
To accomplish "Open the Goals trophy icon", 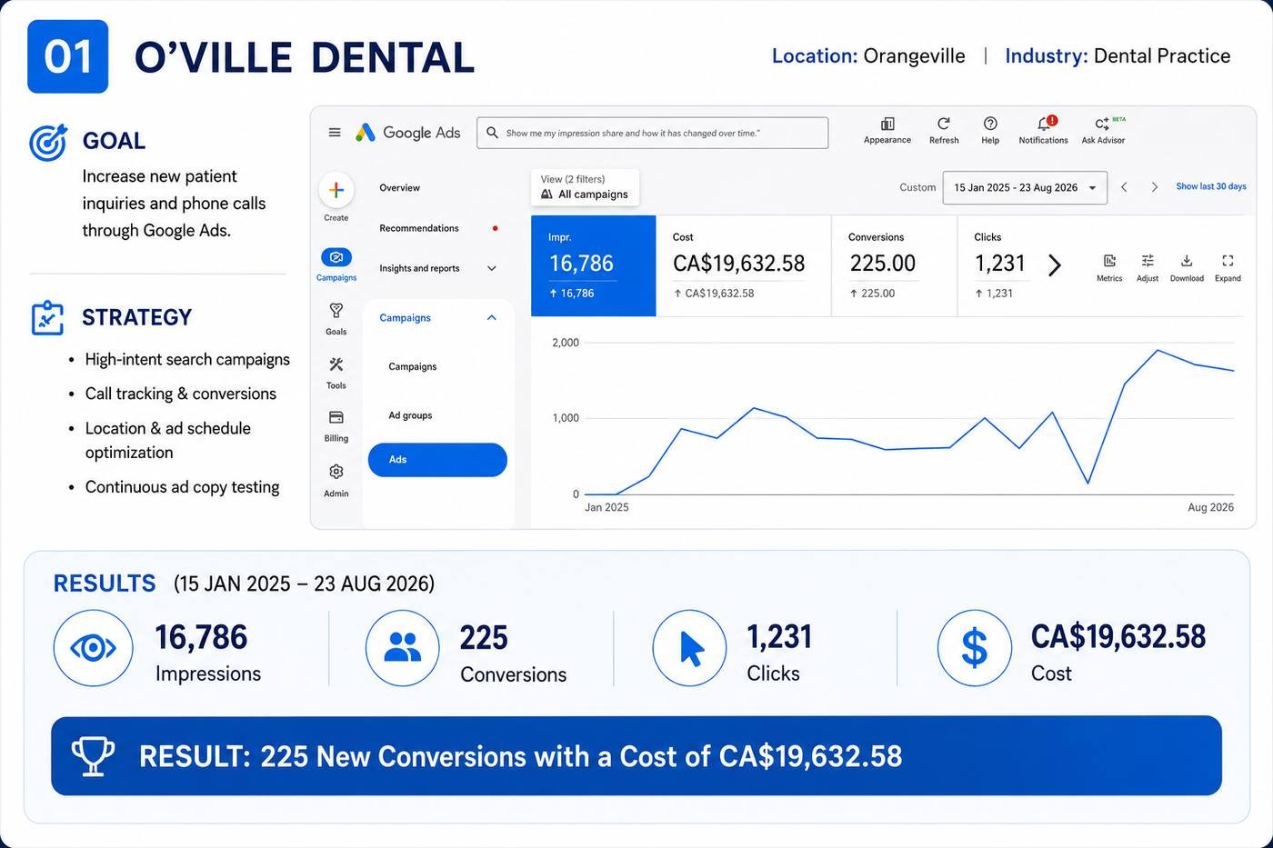I will [336, 311].
